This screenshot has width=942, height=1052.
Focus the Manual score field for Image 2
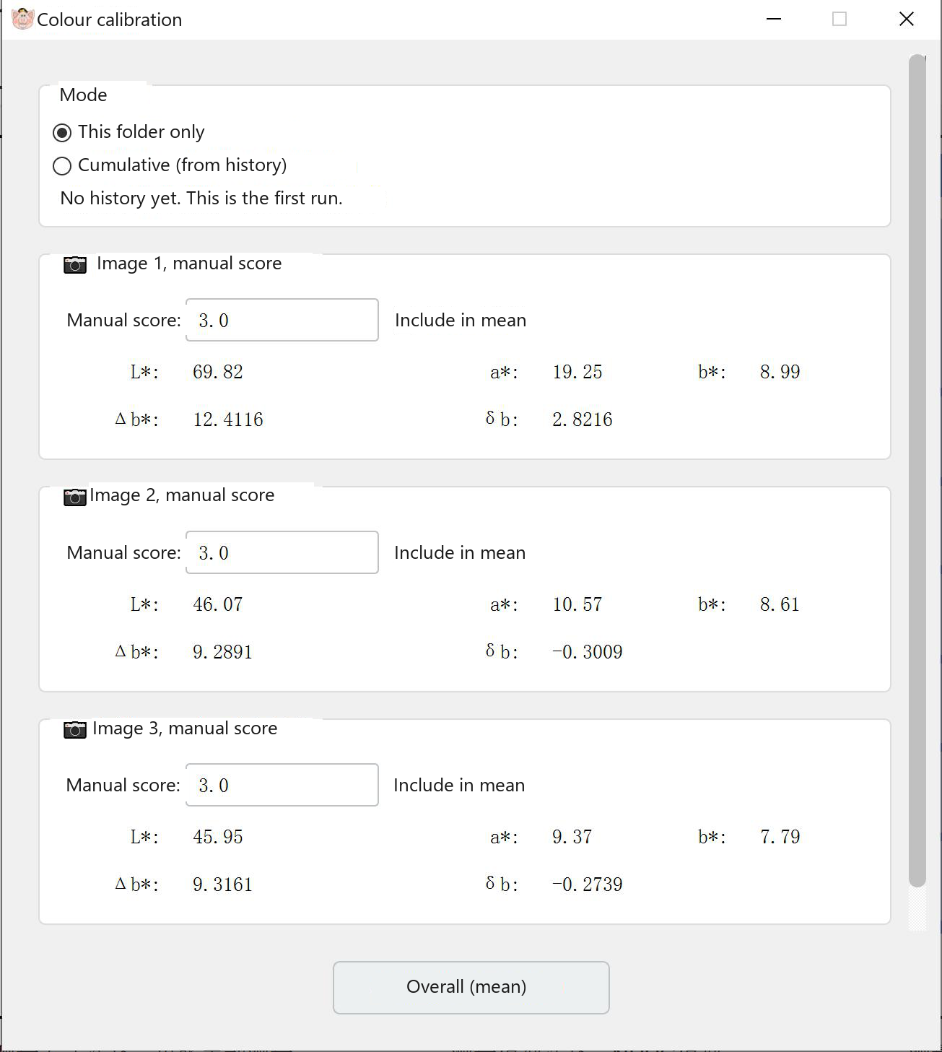click(282, 552)
